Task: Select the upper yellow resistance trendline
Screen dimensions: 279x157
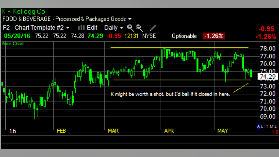Action: (x=179, y=47)
